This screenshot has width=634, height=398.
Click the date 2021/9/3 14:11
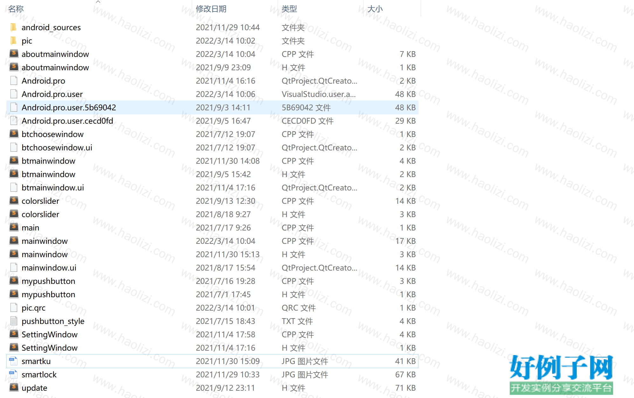(x=223, y=107)
